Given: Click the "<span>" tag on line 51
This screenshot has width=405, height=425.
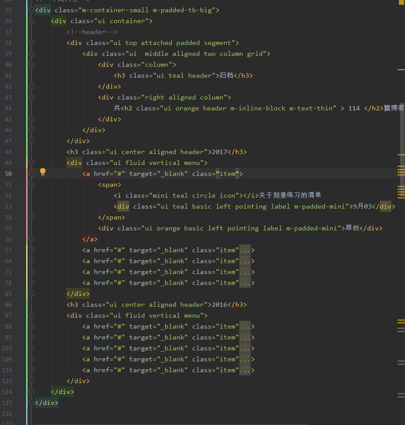Looking at the screenshot, I should point(110,185).
